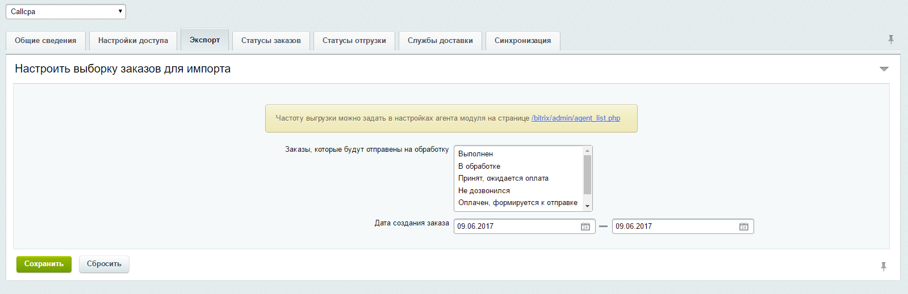Screen dimensions: 908x294
Task: Open calendar for end date
Action: click(744, 227)
